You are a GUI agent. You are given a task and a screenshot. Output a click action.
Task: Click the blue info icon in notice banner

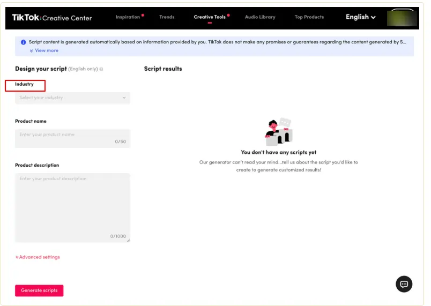click(23, 42)
